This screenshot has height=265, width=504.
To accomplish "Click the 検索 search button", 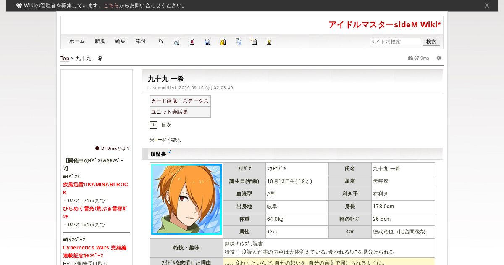I will [x=431, y=42].
